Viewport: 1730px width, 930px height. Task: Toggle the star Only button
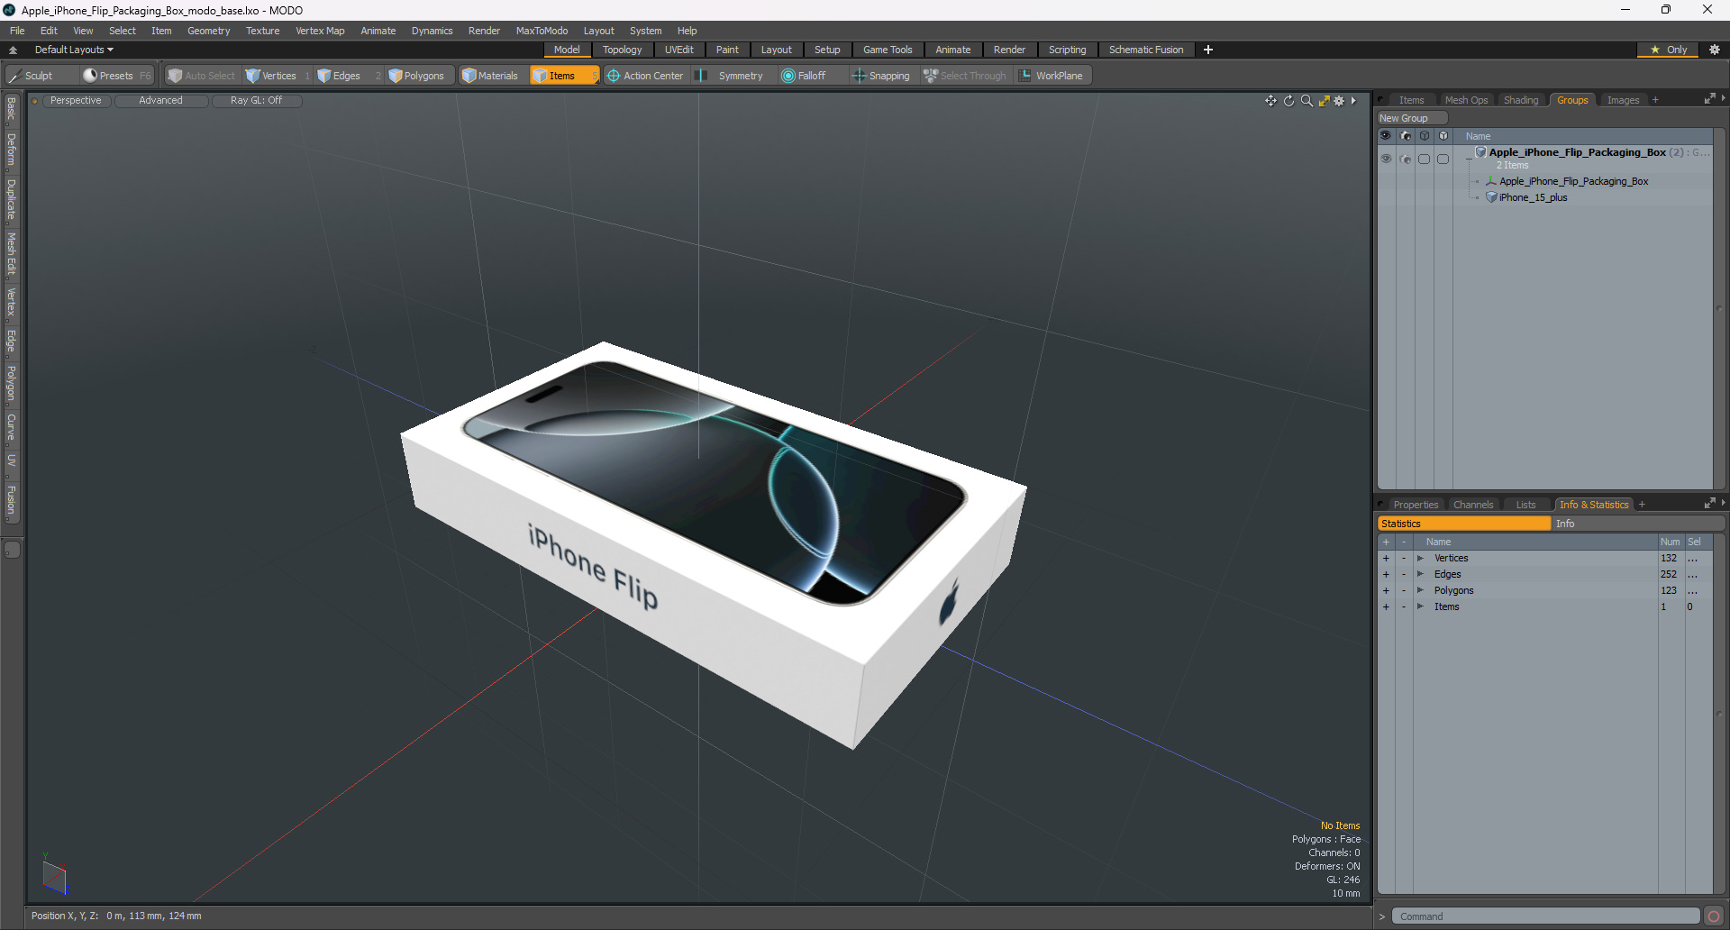click(1669, 50)
